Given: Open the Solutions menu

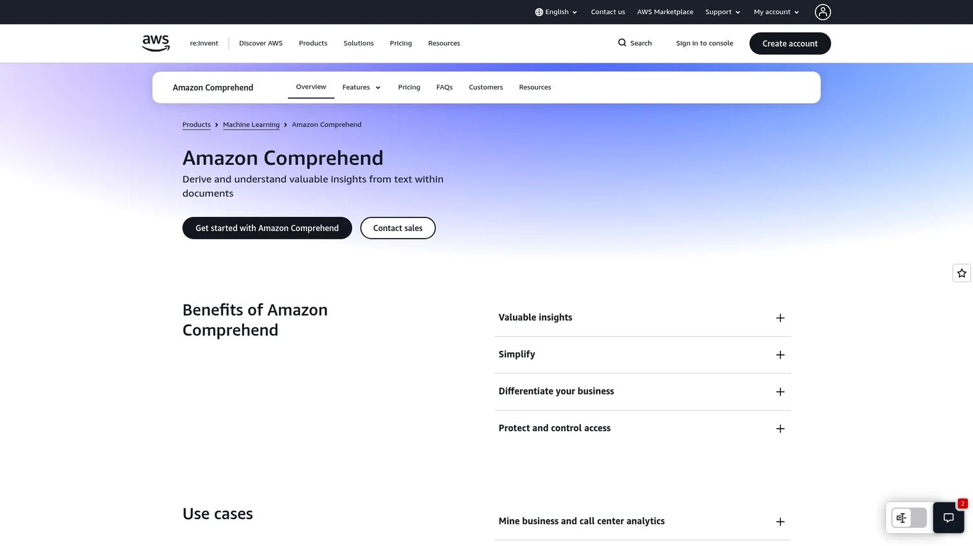Looking at the screenshot, I should point(359,44).
